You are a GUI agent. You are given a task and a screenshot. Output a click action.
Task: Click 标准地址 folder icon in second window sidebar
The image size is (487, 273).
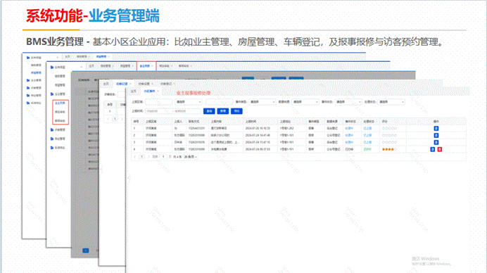pyautogui.click(x=52, y=148)
